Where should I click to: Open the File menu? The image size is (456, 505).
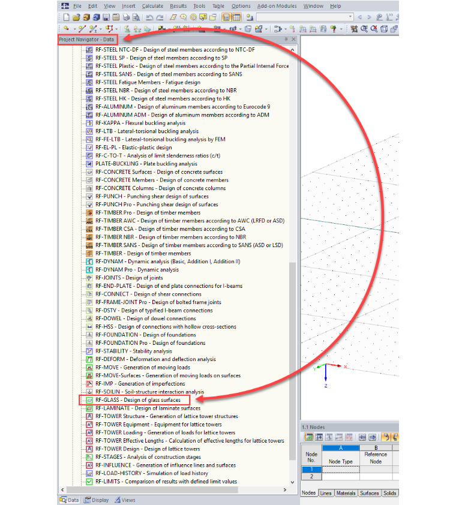pyautogui.click(x=77, y=6)
